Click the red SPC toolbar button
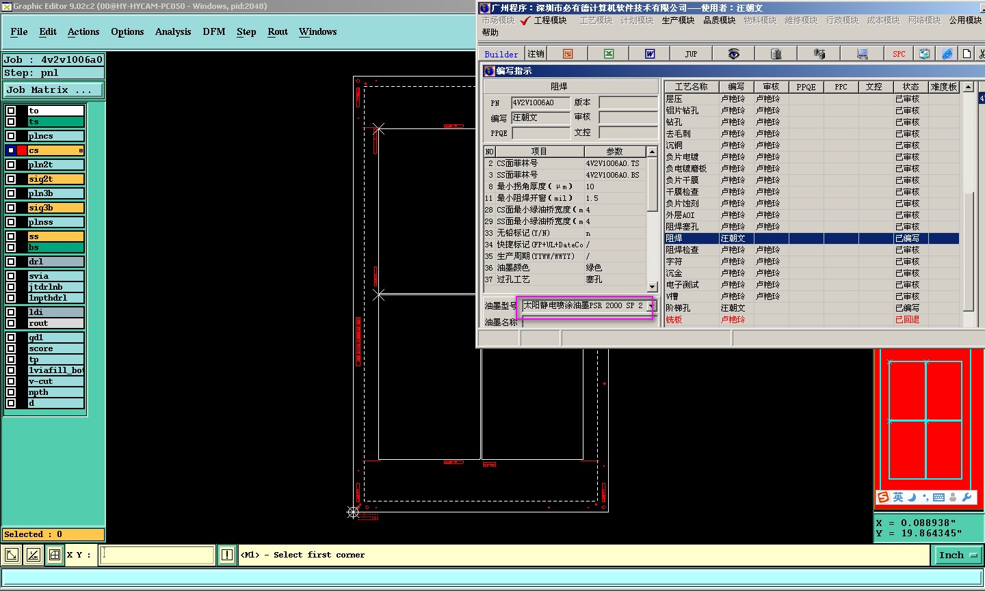 tap(899, 54)
